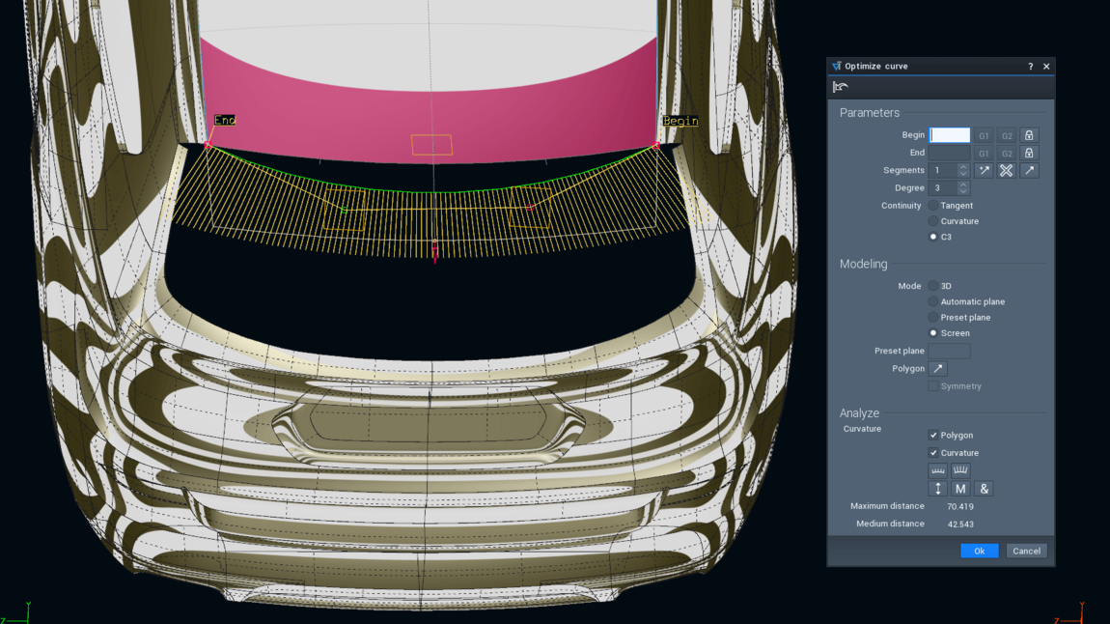Select the outward curvature comb display icon
The height and width of the screenshot is (624, 1110).
[x=960, y=470]
